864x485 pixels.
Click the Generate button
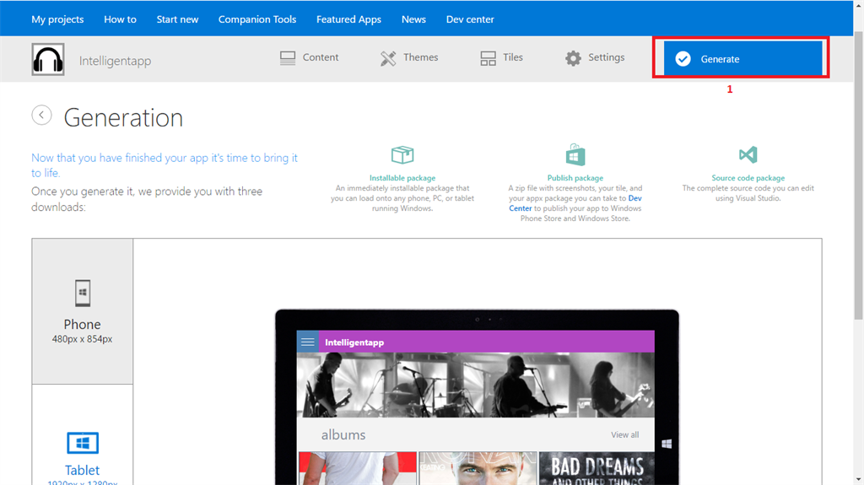[x=742, y=58]
